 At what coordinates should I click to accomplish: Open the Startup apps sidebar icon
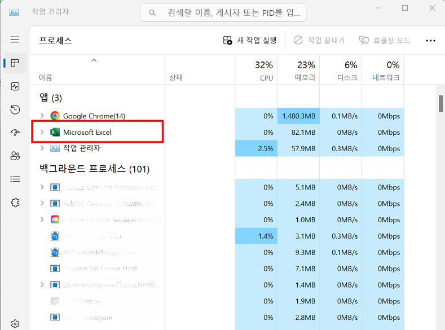point(15,133)
